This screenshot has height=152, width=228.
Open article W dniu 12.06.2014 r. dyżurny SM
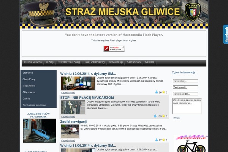coord(88,74)
